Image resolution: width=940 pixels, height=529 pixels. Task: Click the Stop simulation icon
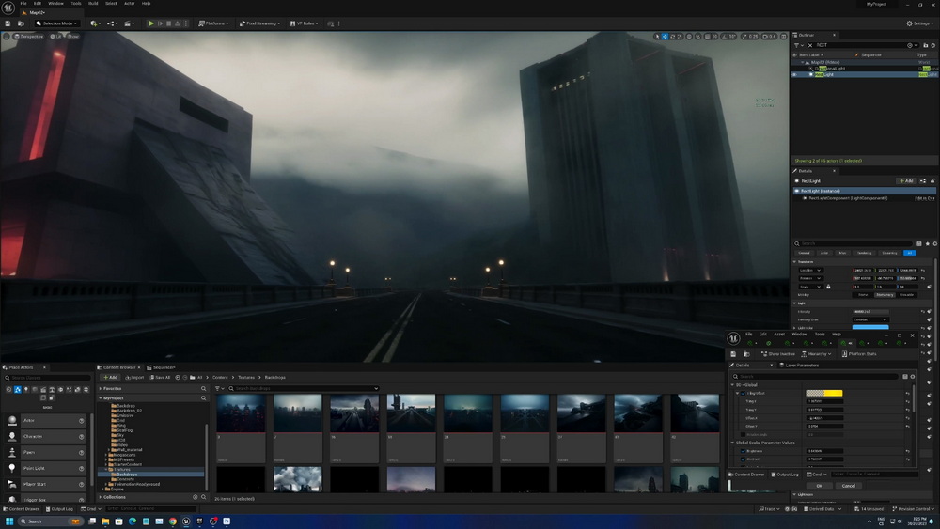(x=168, y=23)
